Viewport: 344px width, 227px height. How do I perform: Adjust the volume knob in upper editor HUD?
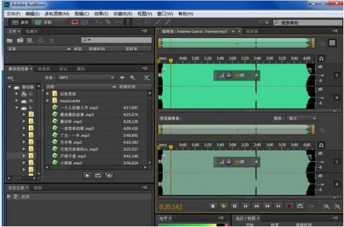tap(229, 75)
